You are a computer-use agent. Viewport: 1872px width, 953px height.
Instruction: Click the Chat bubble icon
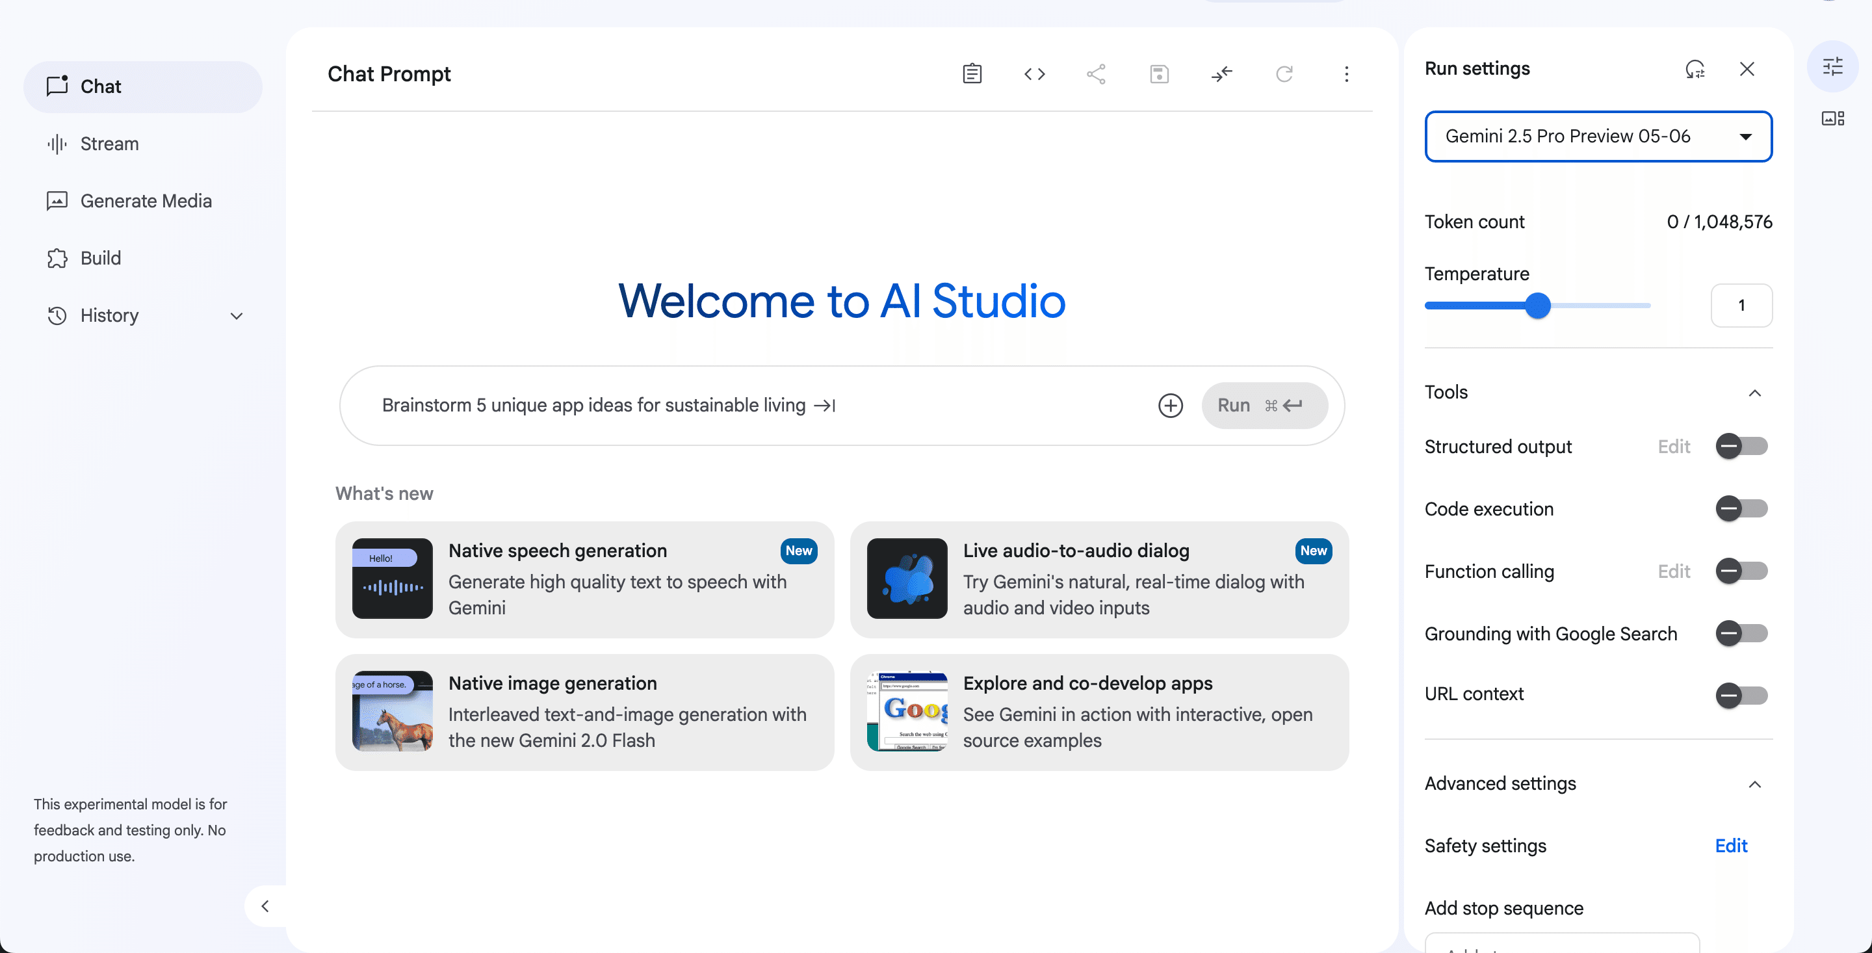pyautogui.click(x=57, y=86)
